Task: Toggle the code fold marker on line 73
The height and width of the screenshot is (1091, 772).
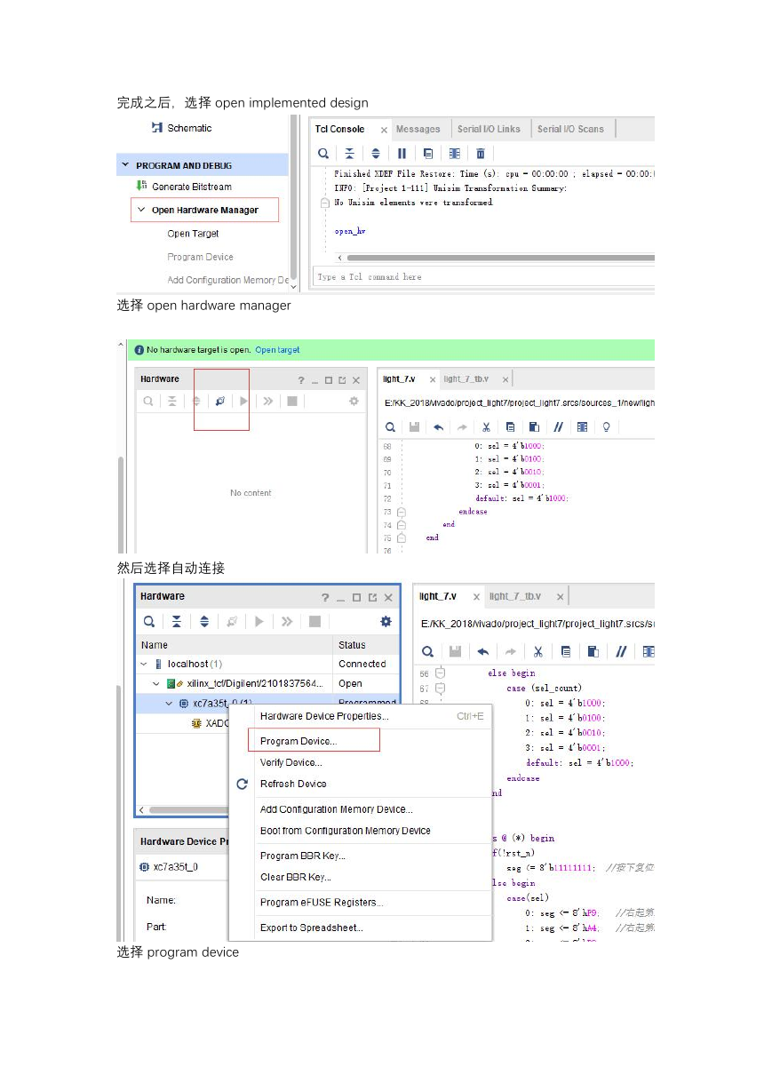Action: (x=402, y=512)
